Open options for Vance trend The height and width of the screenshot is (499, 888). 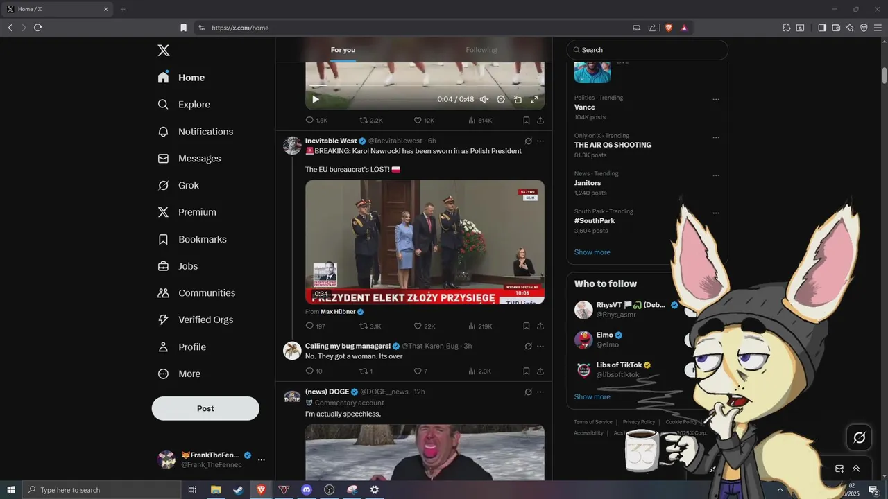[x=716, y=99]
